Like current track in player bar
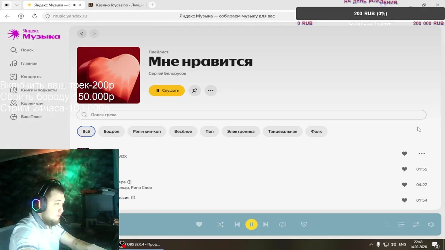Image resolution: width=445 pixels, height=250 pixels. coord(199,225)
